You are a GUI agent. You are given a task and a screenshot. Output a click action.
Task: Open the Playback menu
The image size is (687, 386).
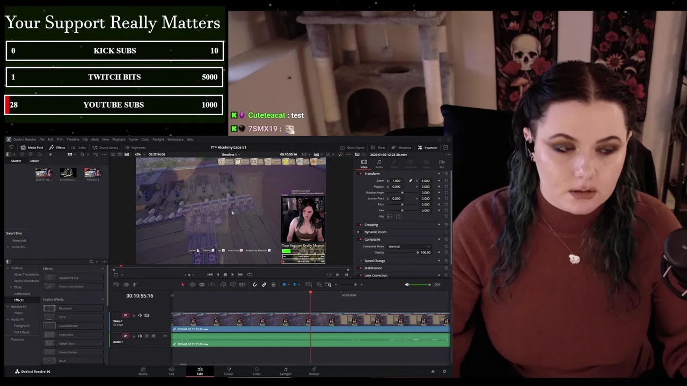(119, 139)
